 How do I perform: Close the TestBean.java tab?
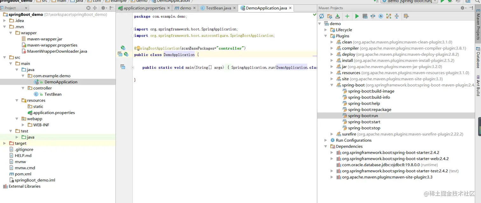pos(234,8)
